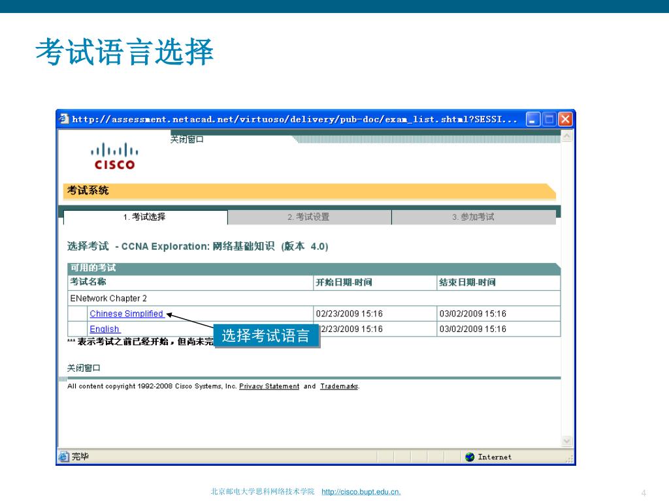The image size is (669, 501).
Task: Click the browser page icon in title bar
Action: (x=64, y=119)
